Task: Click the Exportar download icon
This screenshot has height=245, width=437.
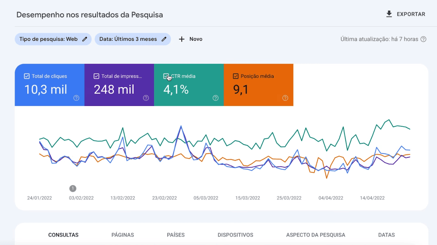Action: 389,14
